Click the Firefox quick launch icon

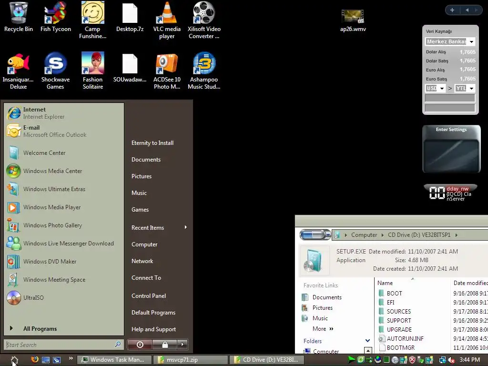[x=35, y=359]
